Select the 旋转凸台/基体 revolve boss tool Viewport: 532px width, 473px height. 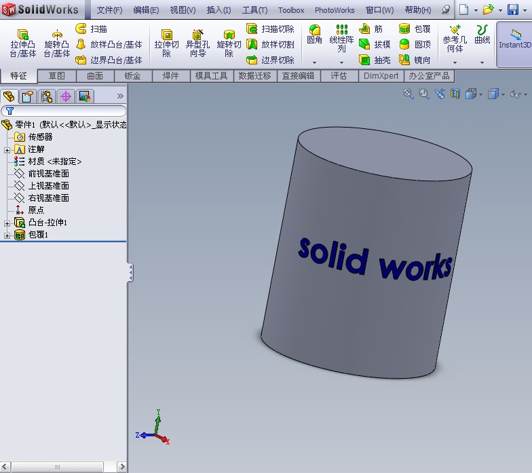click(x=57, y=43)
